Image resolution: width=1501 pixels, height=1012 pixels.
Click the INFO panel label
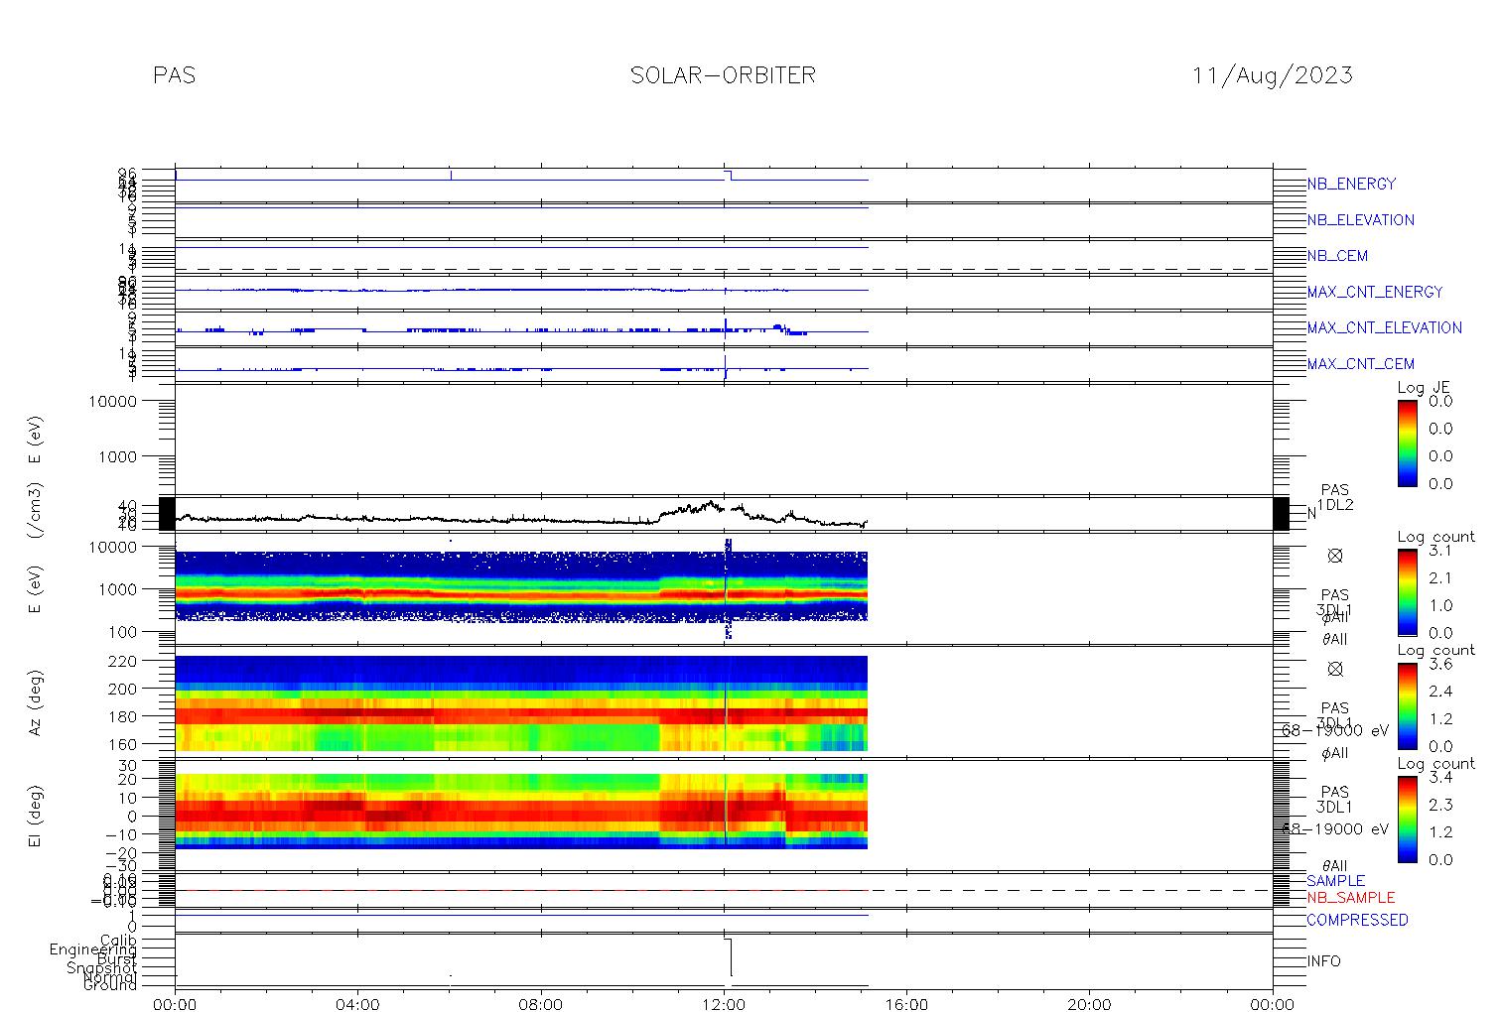(x=1323, y=961)
